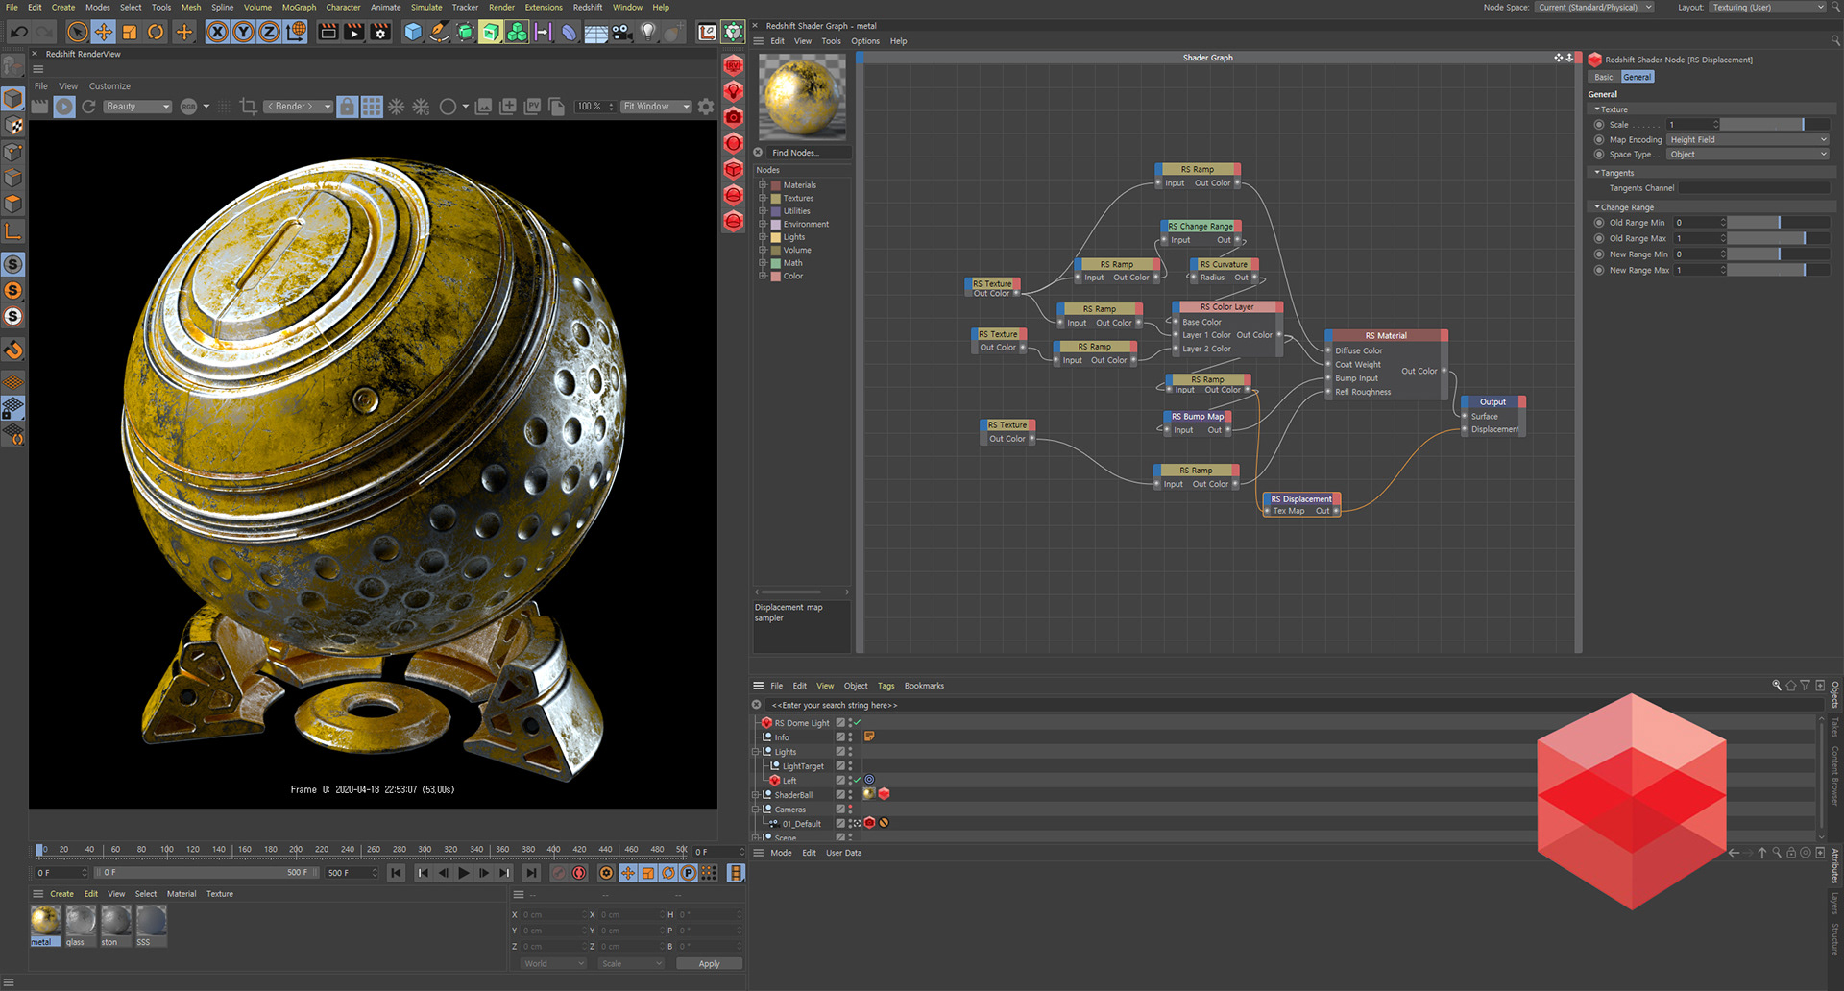This screenshot has height=991, width=1844.
Task: Click the camera object icon in toolbar
Action: (621, 32)
